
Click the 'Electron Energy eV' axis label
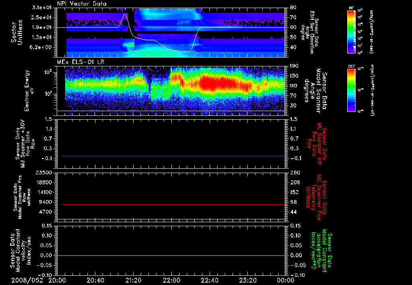[29, 91]
